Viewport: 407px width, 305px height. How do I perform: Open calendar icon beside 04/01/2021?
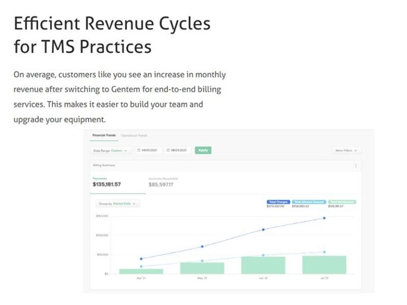tap(139, 150)
